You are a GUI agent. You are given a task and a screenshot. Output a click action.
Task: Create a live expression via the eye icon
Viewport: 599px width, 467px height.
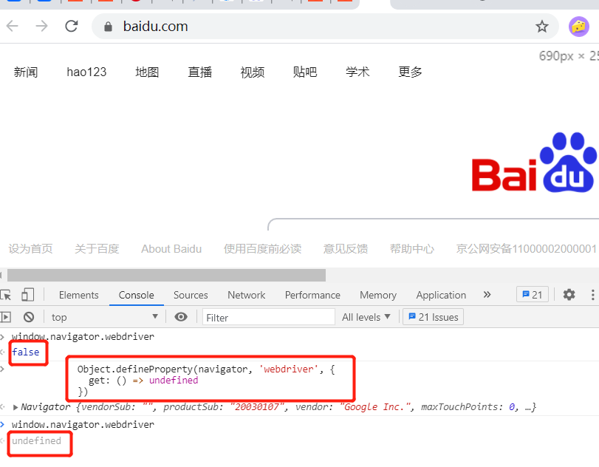coord(180,316)
